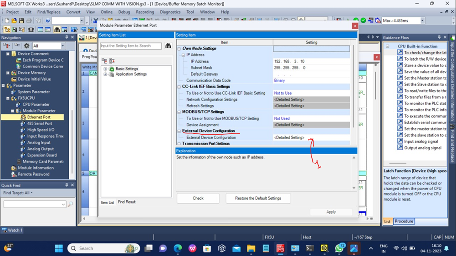The height and width of the screenshot is (256, 456).
Task: Collapse the Device Comment tree node
Action: 8,54
